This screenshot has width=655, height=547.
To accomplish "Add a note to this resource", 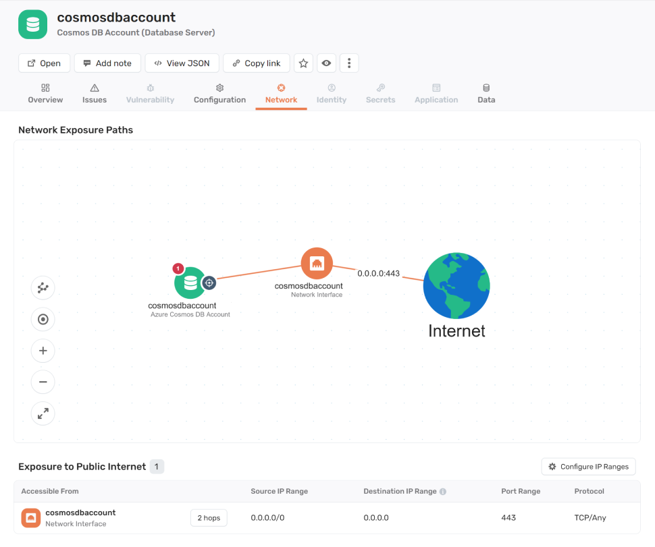I will (107, 63).
